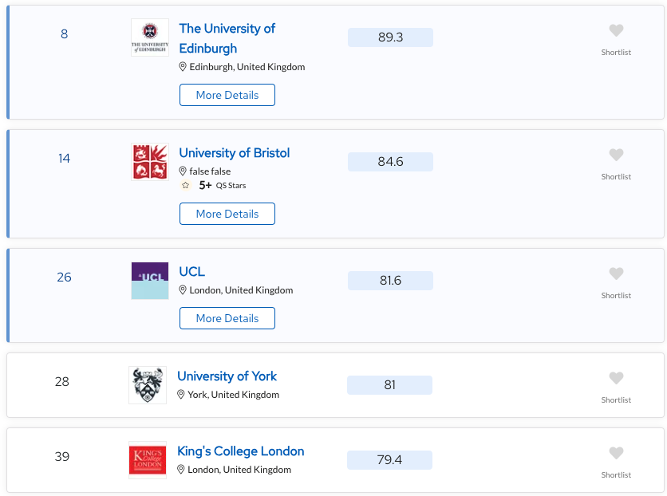Open More Details for University of Edinburgh
The width and height of the screenshot is (667, 496).
click(227, 95)
